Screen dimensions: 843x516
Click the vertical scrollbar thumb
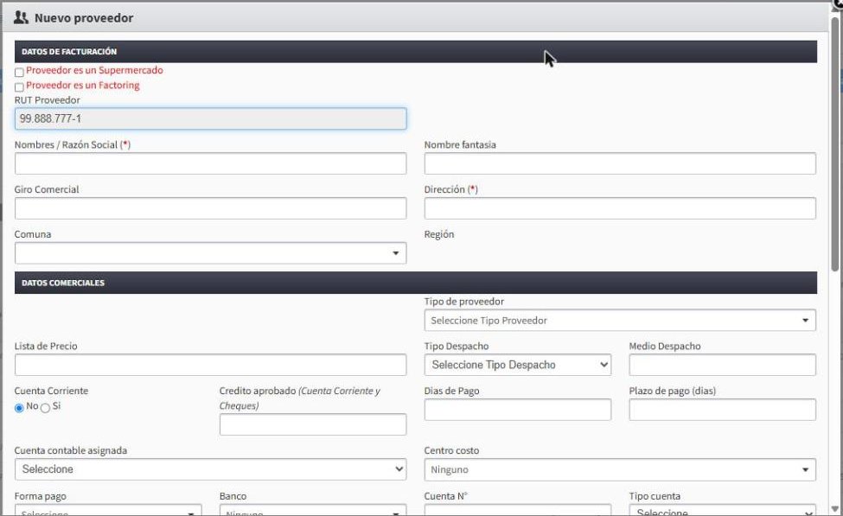(835, 144)
